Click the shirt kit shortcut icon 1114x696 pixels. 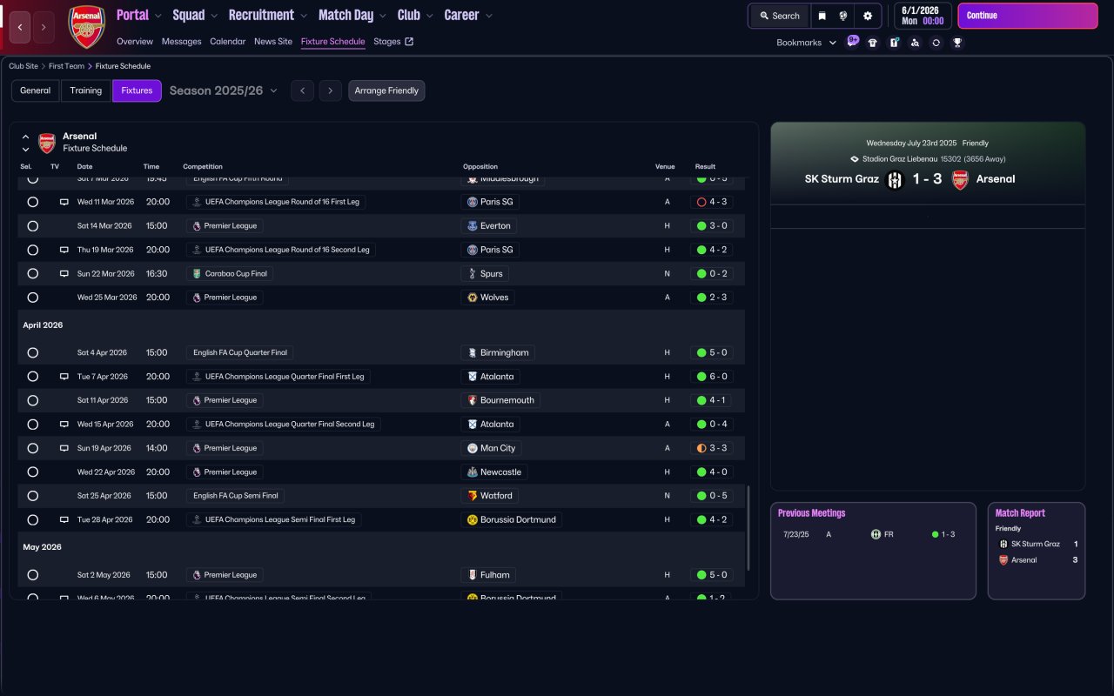[x=873, y=43]
